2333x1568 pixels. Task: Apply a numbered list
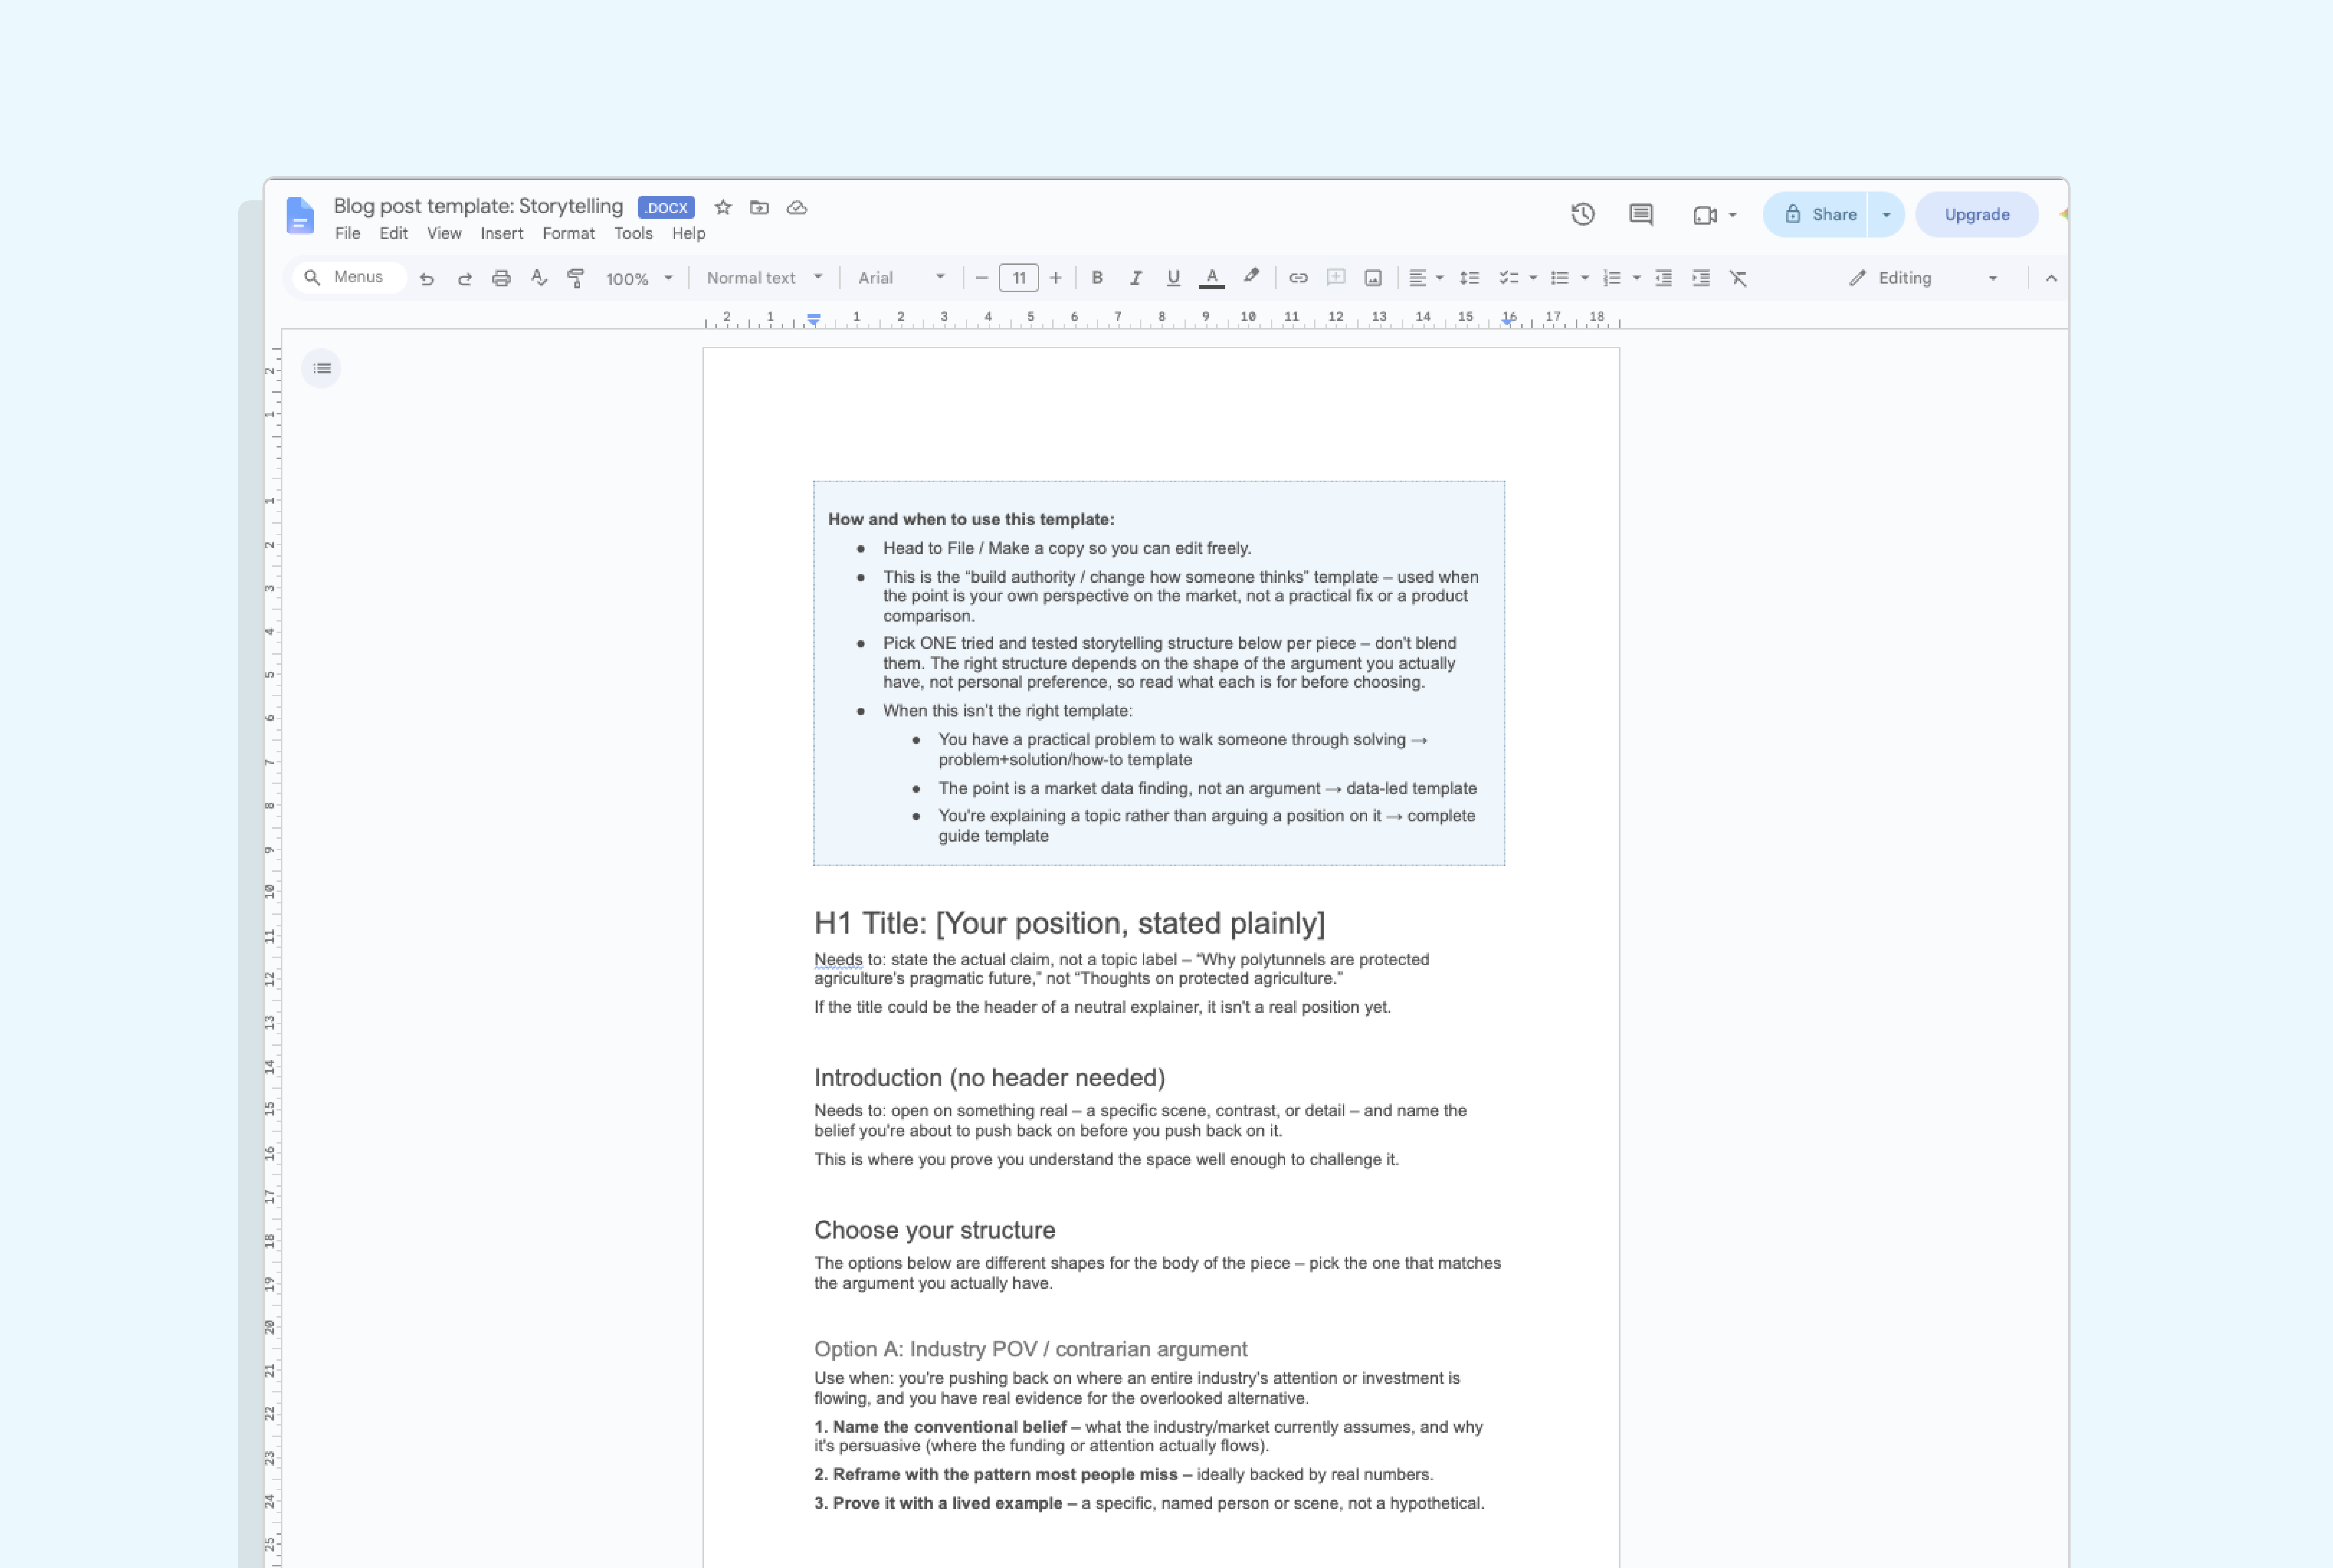1612,278
